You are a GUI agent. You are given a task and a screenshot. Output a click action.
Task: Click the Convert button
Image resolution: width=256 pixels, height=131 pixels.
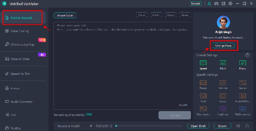[x=175, y=115]
